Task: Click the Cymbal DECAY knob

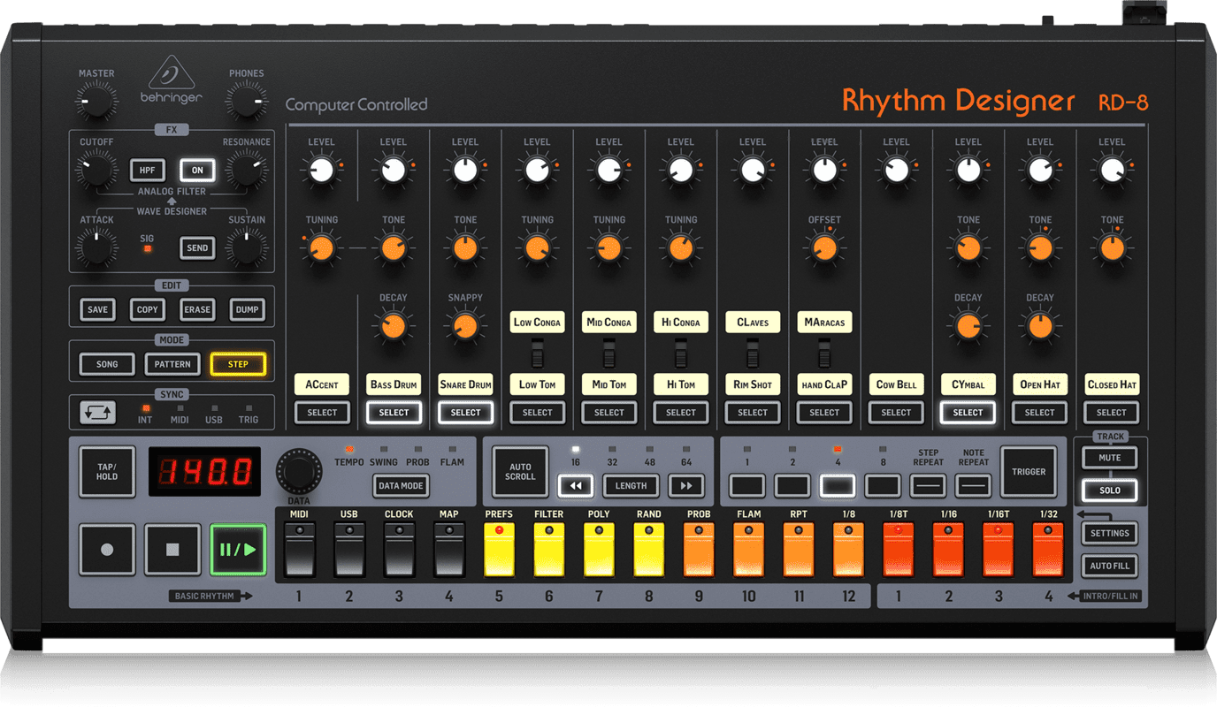Action: (968, 327)
